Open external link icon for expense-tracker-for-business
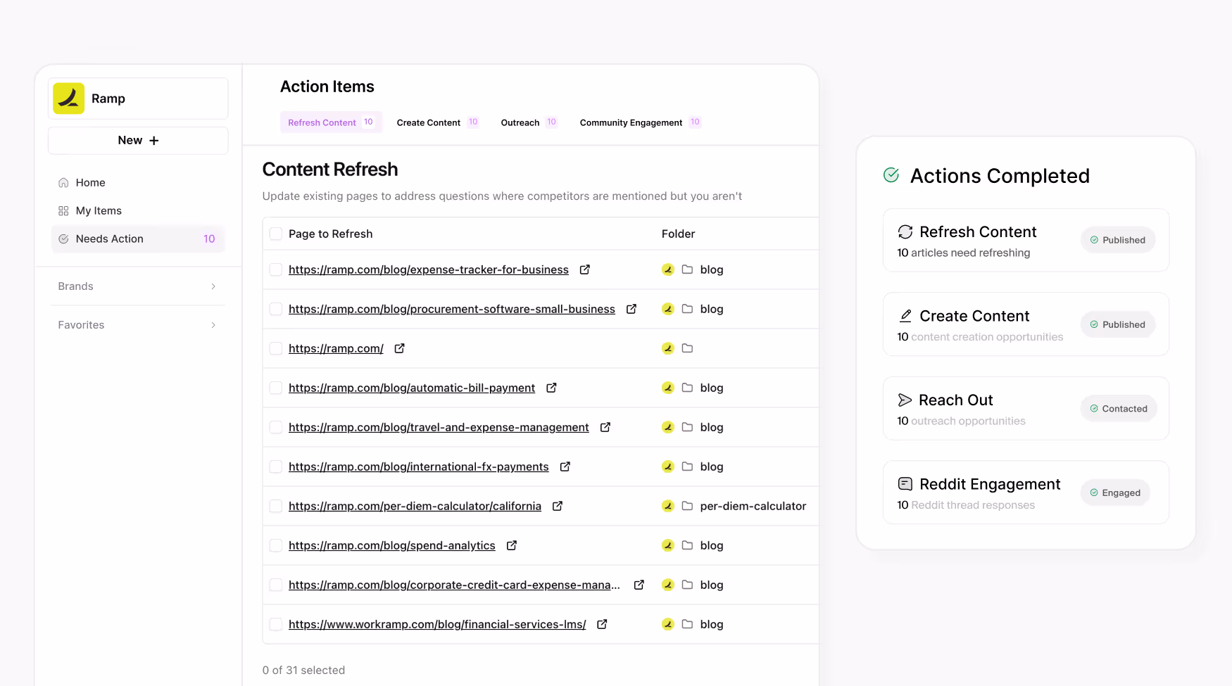This screenshot has height=686, width=1232. 584,269
